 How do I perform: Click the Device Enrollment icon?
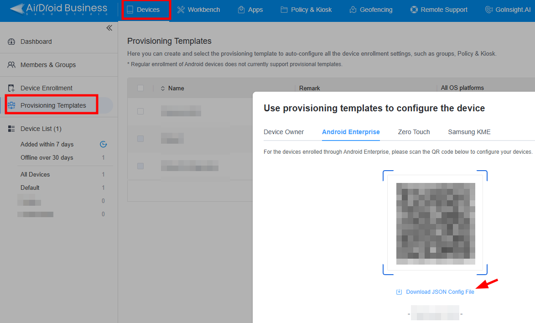[x=11, y=88]
